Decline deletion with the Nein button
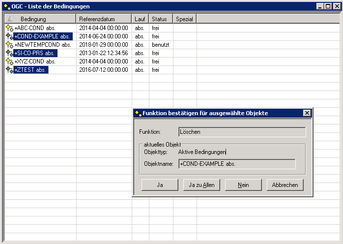Screen dimensions: 343x244 coord(243,185)
